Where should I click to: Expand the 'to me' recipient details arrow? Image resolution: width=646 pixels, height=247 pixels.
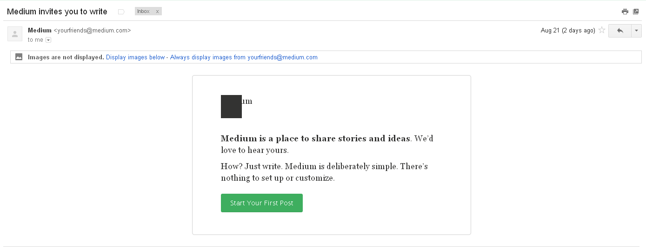pos(48,40)
